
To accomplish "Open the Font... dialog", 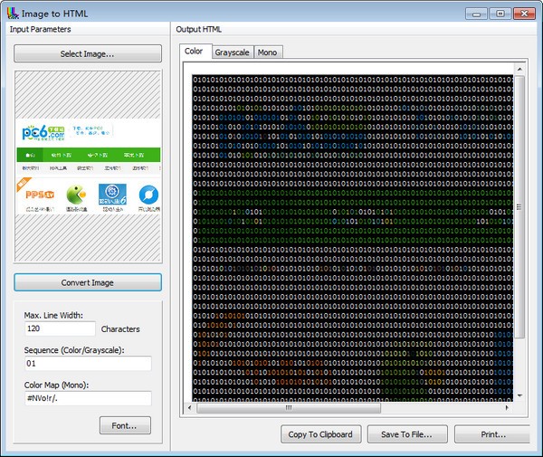I will tap(125, 425).
